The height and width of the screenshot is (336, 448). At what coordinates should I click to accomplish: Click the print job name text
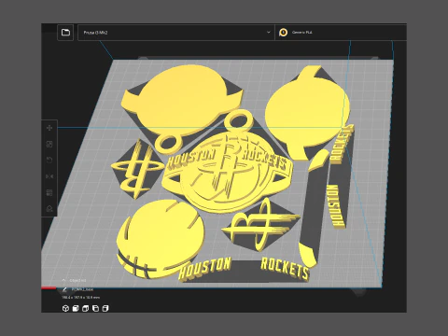82,289
